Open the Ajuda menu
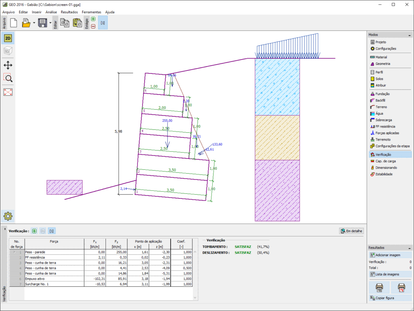Viewport: 414px width, 311px height. pyautogui.click(x=110, y=12)
